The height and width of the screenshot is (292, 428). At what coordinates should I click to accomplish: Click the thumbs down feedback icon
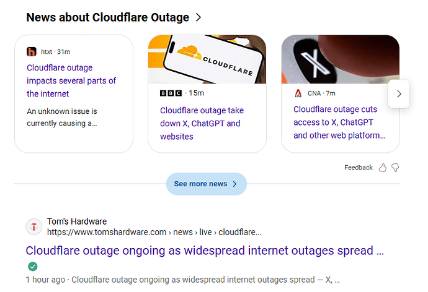[x=395, y=168]
